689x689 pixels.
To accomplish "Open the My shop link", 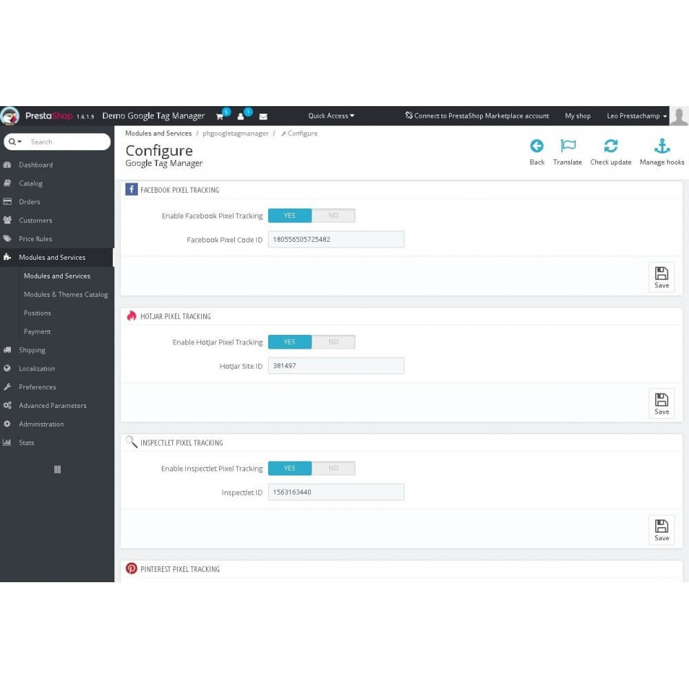I will point(577,116).
